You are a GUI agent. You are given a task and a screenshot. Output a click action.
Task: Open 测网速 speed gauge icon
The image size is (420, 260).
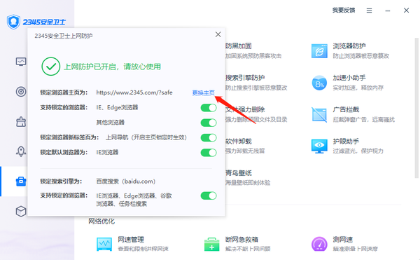319,244
